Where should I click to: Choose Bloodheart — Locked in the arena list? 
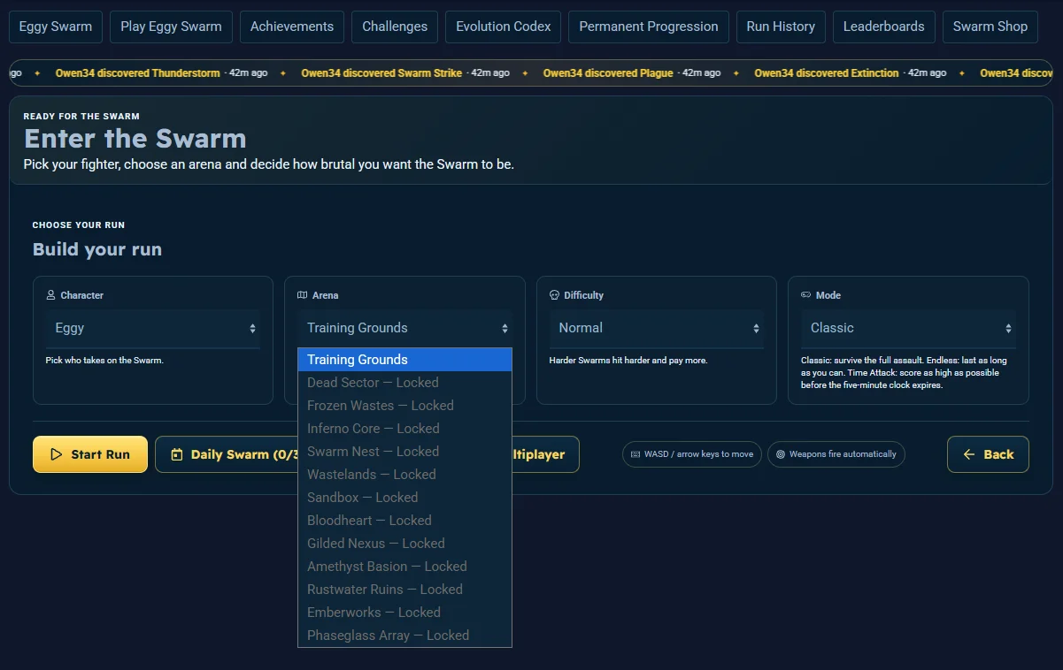pyautogui.click(x=404, y=521)
